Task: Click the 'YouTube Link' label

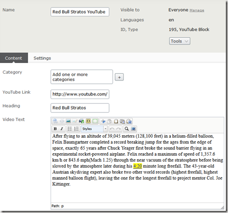Action: [x=16, y=92]
